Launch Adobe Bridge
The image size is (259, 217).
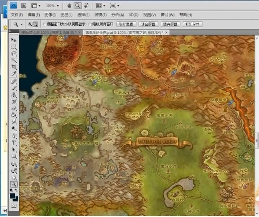[24, 6]
